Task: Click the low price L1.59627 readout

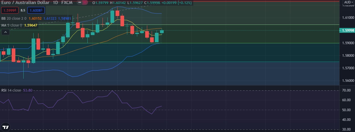Action: [135, 3]
